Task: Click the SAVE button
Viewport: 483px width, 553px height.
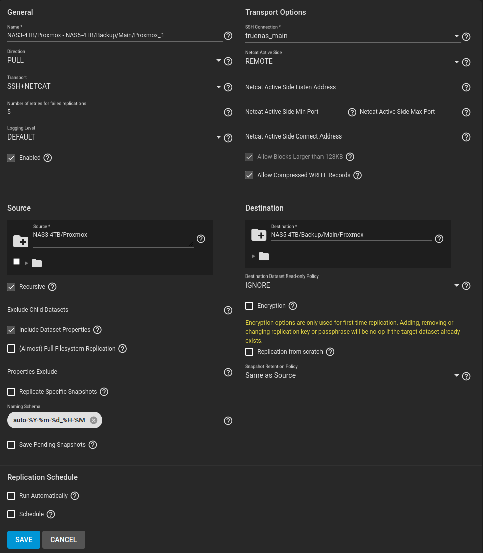Action: point(24,540)
